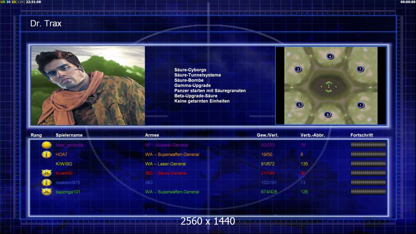Select player name noobion1975

(68, 183)
